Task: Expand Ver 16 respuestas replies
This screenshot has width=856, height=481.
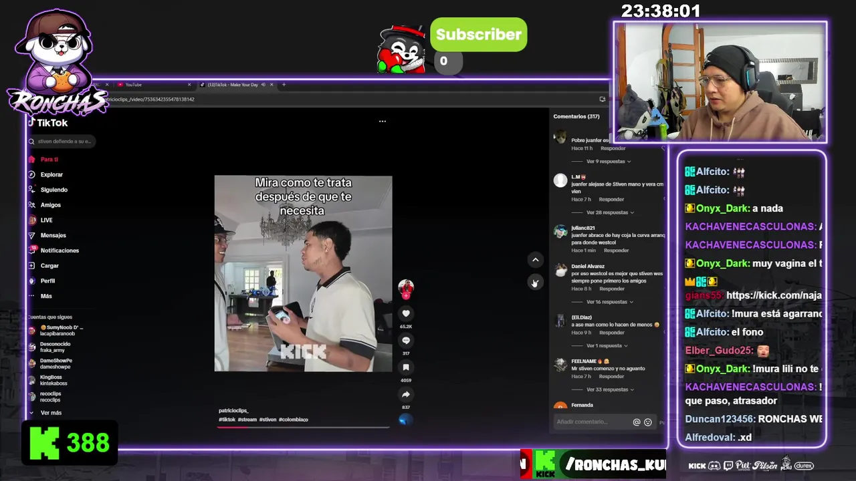Action: click(610, 302)
